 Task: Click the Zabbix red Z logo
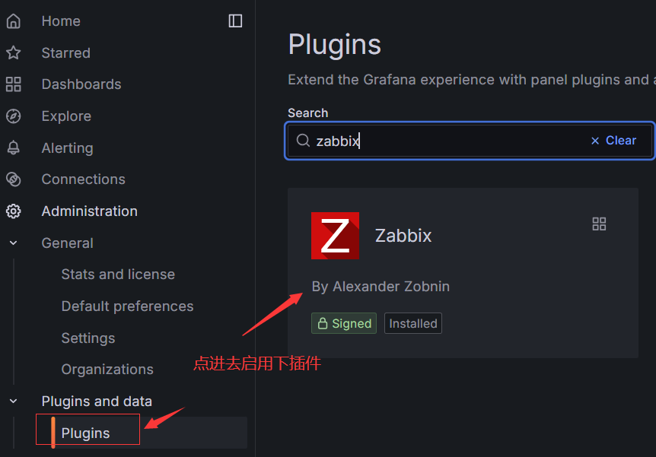point(335,236)
